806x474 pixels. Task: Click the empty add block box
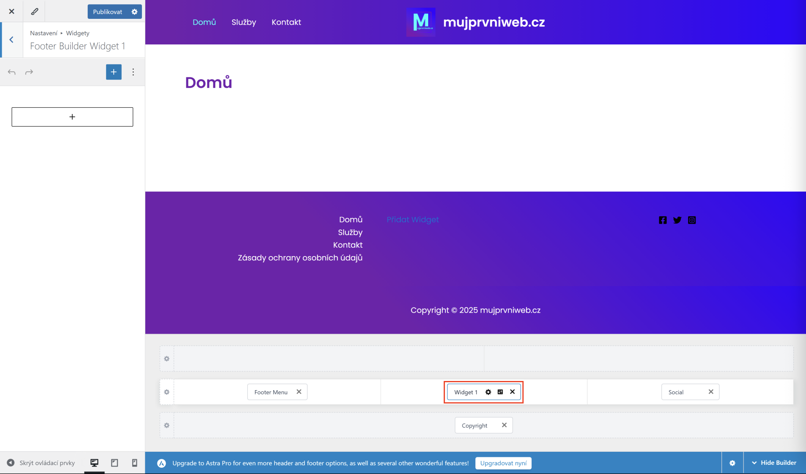(72, 117)
